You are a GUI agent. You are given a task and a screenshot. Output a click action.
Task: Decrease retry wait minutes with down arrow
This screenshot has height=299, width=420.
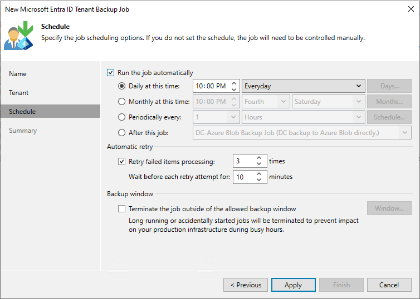[x=259, y=180]
